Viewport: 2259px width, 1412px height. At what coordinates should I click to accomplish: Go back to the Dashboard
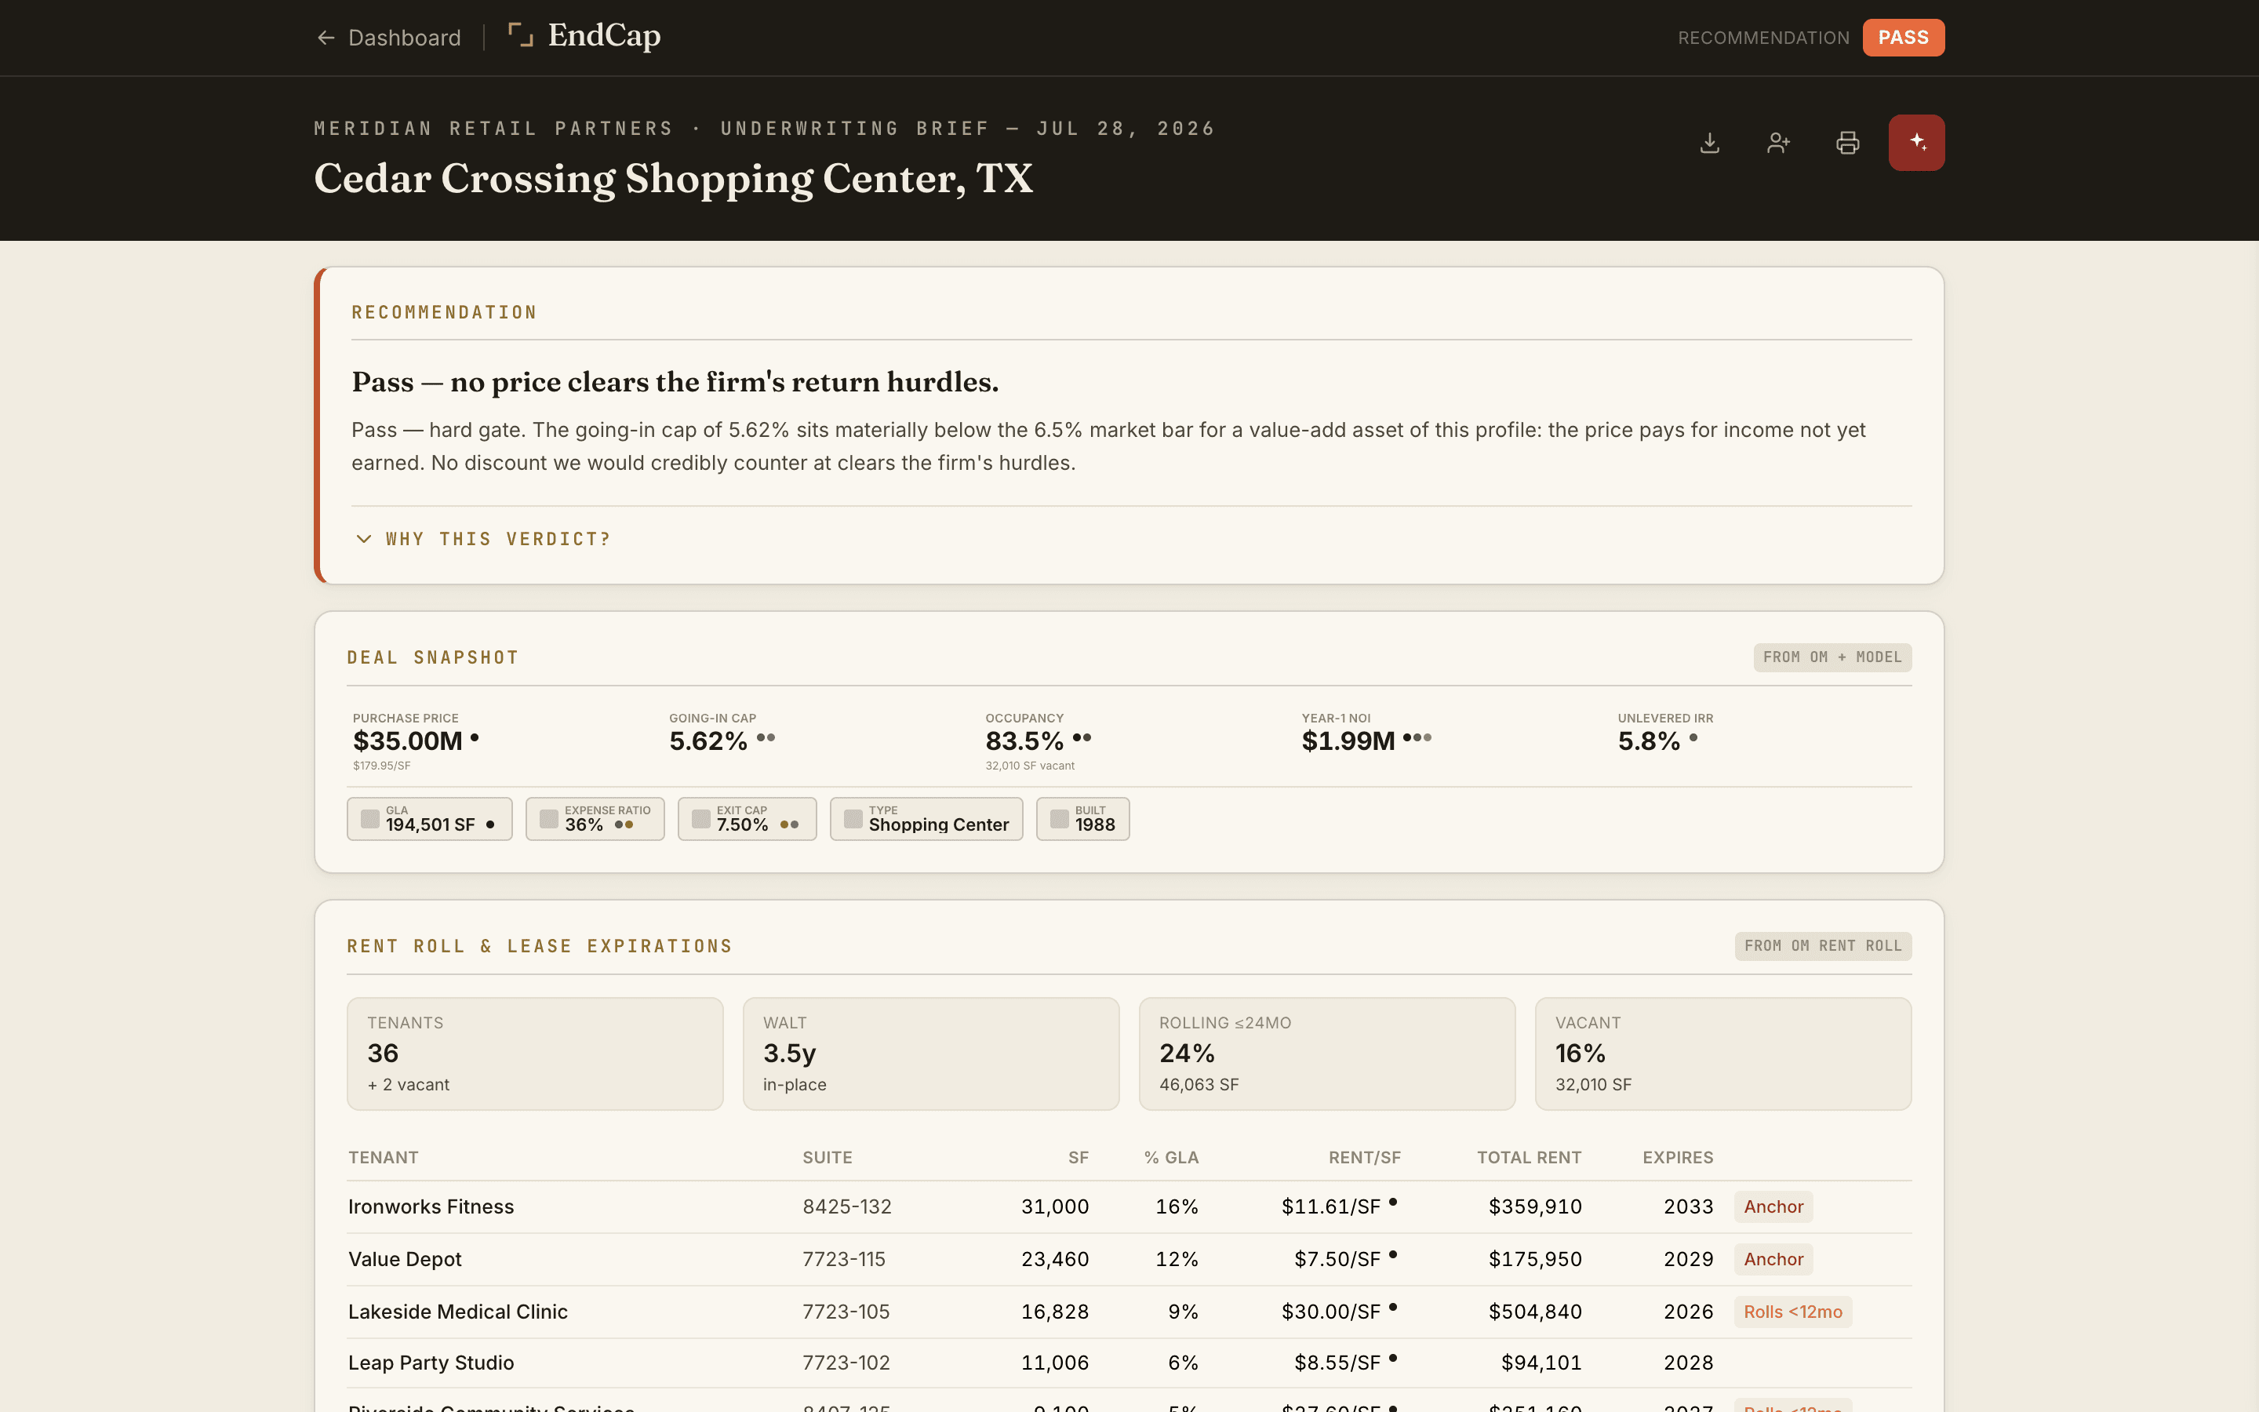pos(388,38)
